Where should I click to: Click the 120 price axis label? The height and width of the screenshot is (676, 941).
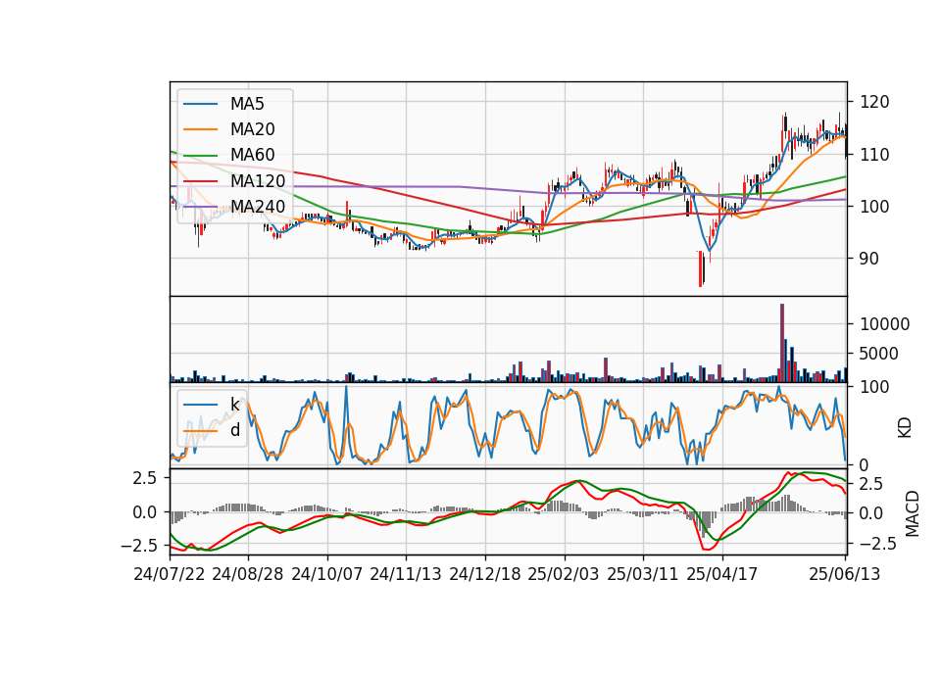tap(874, 102)
